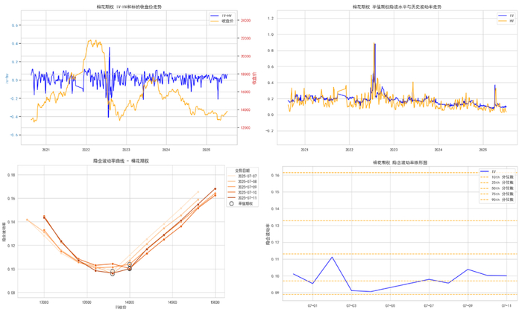Click the 07-01 date tick on cone chart
The image size is (522, 312).
click(312, 305)
